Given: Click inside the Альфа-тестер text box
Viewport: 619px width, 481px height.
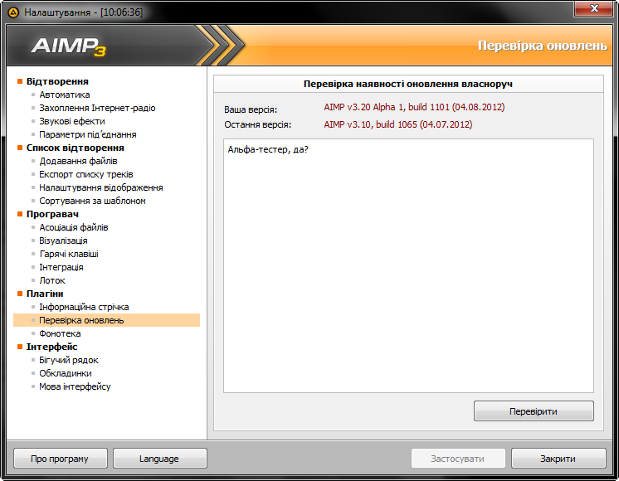Looking at the screenshot, I should click(x=408, y=265).
